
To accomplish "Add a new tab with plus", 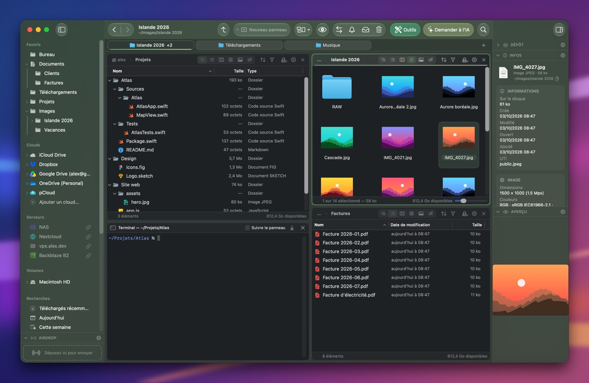I will point(484,45).
